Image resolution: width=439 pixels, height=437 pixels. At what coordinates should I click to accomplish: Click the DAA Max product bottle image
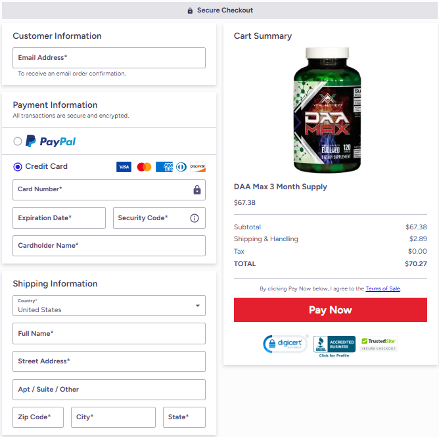pos(327,110)
